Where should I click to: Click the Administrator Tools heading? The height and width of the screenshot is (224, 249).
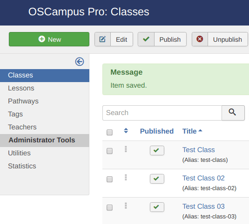42,140
